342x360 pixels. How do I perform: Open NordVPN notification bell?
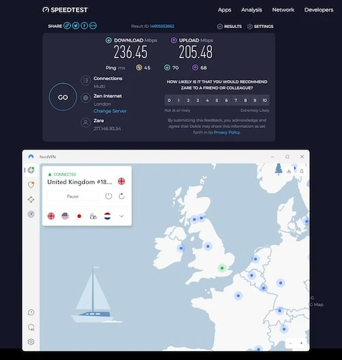coord(302,171)
